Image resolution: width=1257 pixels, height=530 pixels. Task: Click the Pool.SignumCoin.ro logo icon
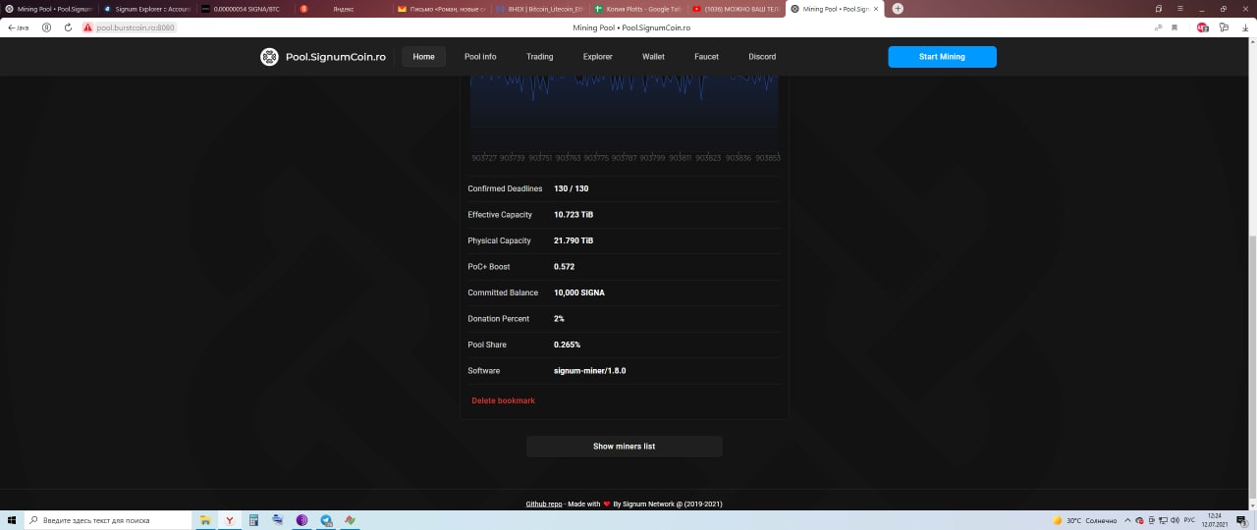[269, 57]
